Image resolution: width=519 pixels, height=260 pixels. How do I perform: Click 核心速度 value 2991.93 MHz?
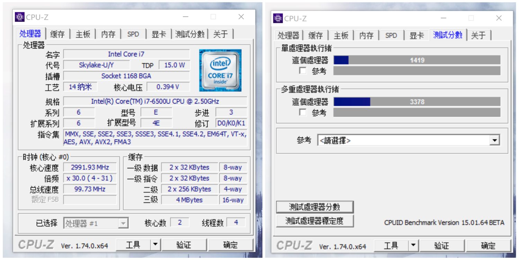point(90,167)
